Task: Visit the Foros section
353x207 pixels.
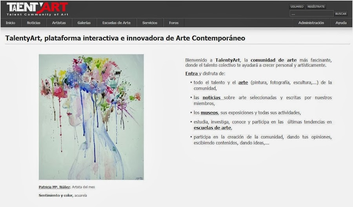Action: tap(174, 23)
